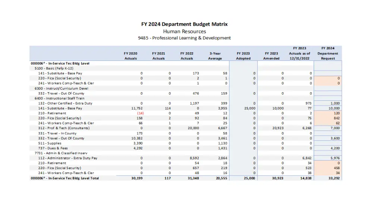This screenshot has width=382, height=215.
Task: Select the 7731 - Admin & Classified Inserv row
Action: 57,153
